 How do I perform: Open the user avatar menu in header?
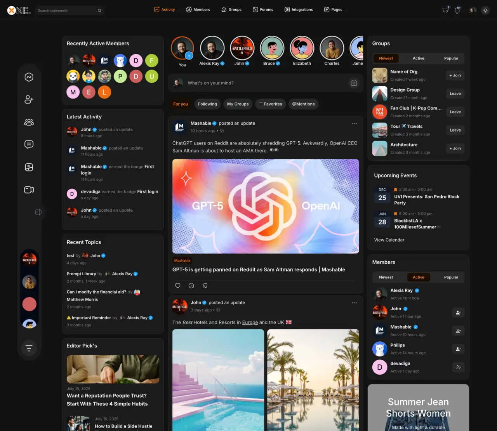[473, 10]
